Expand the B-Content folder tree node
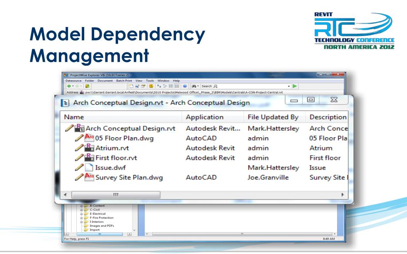This screenshot has width=407, height=254. click(x=81, y=206)
